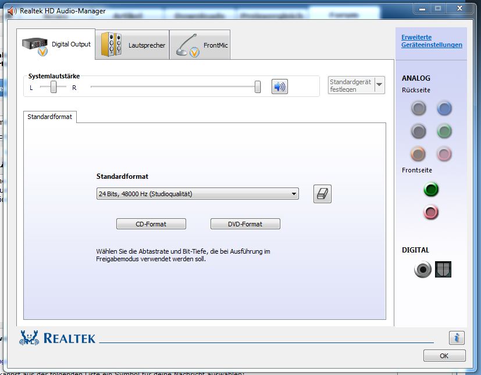
Task: Click the digital optical connector icon
Action: click(443, 269)
